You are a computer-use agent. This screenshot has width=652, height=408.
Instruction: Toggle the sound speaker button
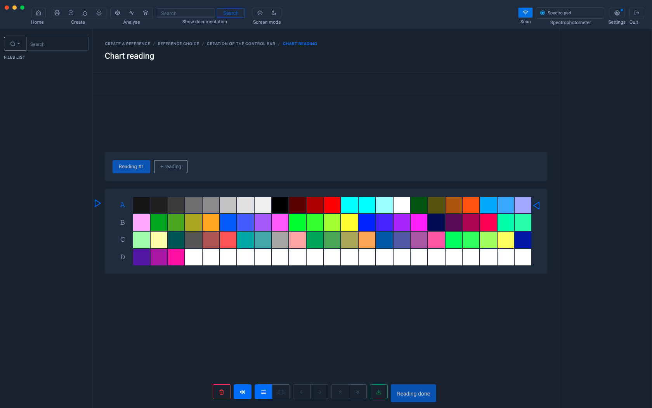tap(243, 392)
